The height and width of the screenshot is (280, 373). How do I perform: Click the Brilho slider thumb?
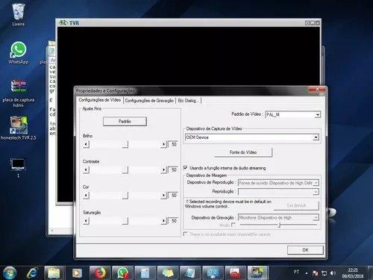125,144
